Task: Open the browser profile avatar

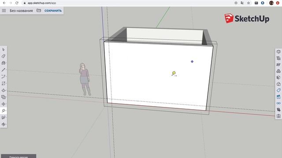Action: 271,3
